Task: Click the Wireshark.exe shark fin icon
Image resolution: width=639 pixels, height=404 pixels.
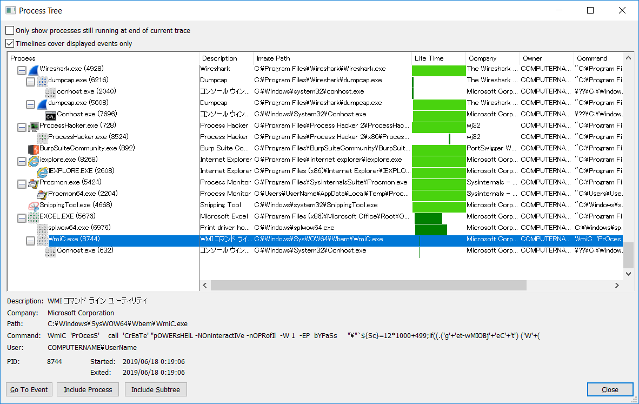Action: point(34,70)
